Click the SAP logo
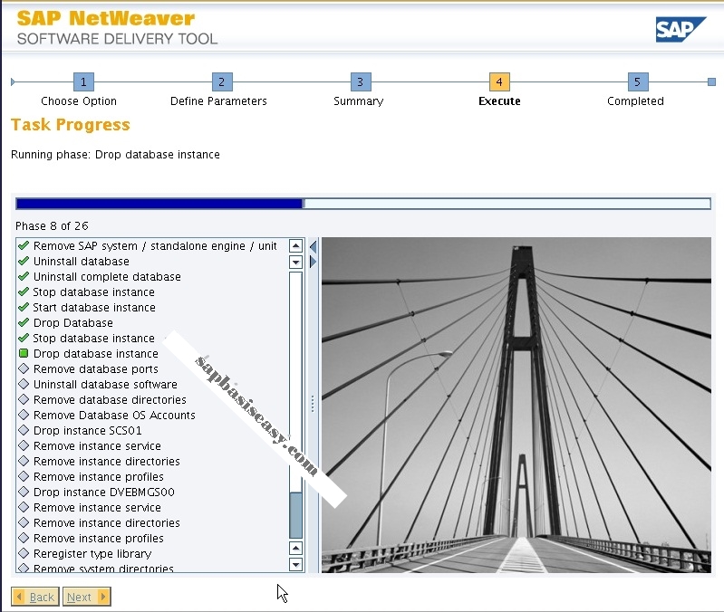 point(681,30)
